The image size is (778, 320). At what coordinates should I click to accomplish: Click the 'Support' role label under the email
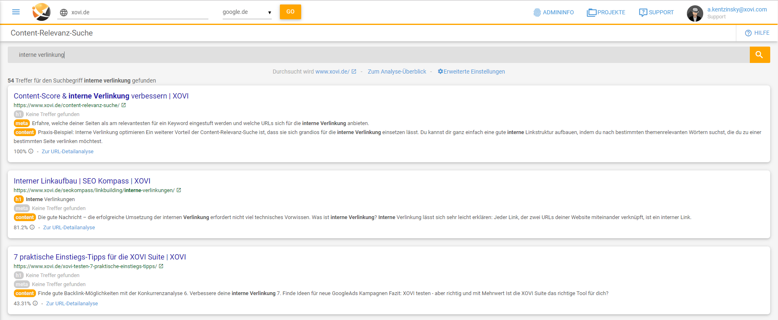point(716,17)
